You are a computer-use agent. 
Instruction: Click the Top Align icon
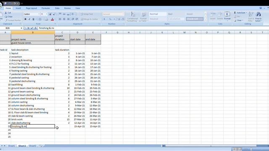(60, 14)
